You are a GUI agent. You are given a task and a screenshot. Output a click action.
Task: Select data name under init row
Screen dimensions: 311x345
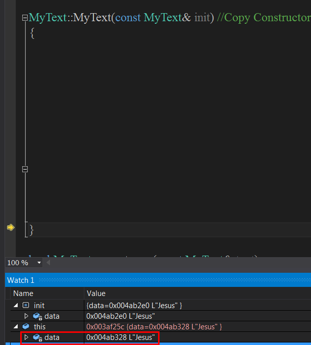(x=52, y=316)
